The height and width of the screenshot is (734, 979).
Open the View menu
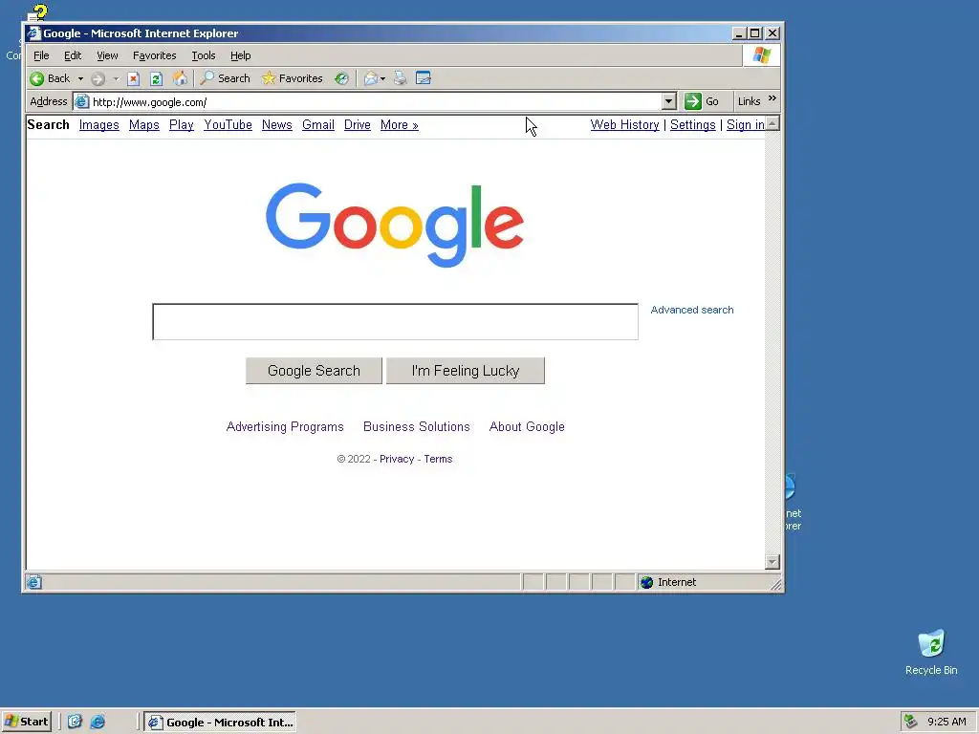(107, 55)
